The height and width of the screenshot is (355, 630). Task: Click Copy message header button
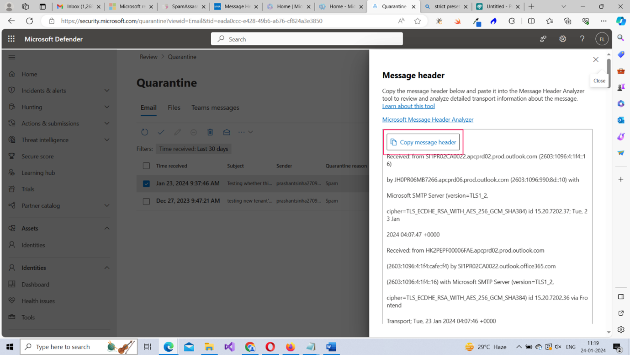point(423,142)
